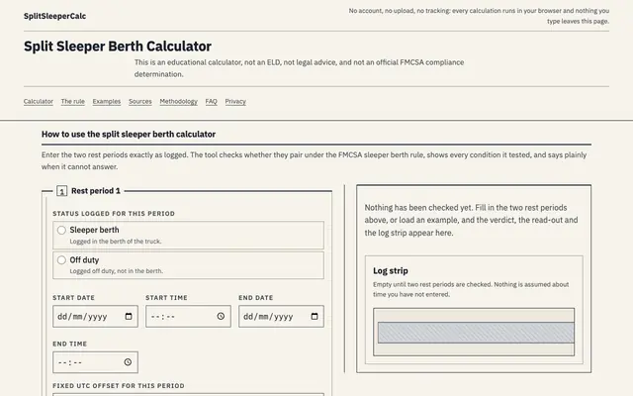Click the 'Nothing has been checked yet' message
This screenshot has height=396, width=633.
(471, 220)
